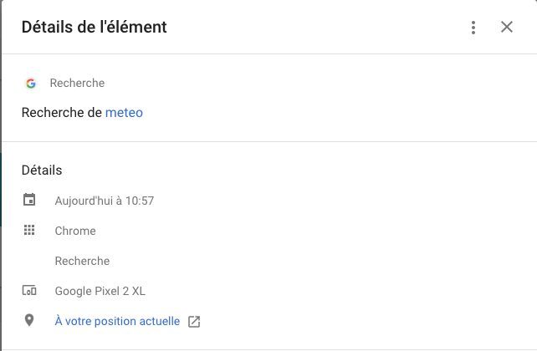Click the Recherche de text before meteo

point(62,113)
